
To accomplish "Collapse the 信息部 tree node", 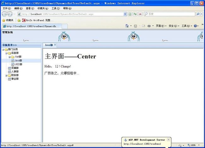I will (6, 53).
